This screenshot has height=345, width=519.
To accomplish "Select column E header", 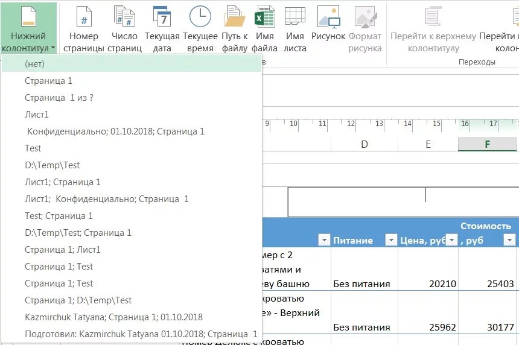I will [x=428, y=144].
